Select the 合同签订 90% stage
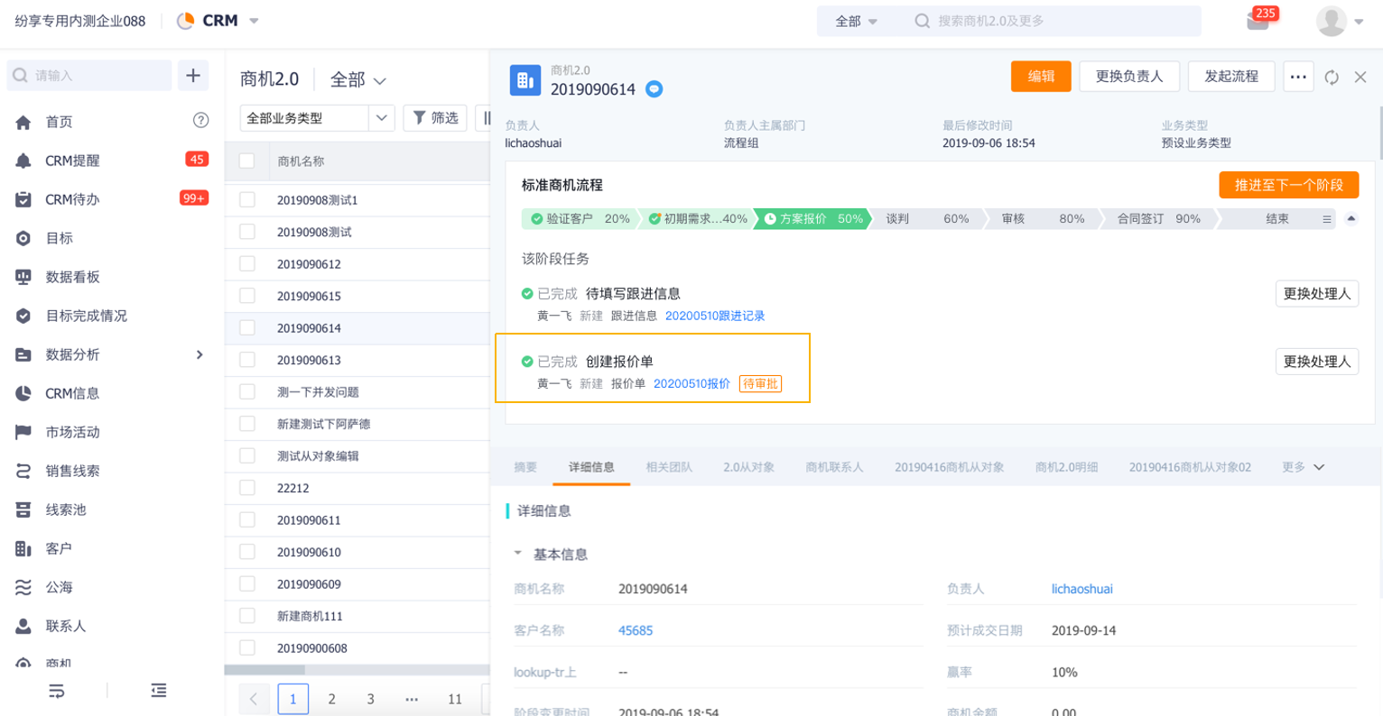The image size is (1383, 716). click(1158, 218)
